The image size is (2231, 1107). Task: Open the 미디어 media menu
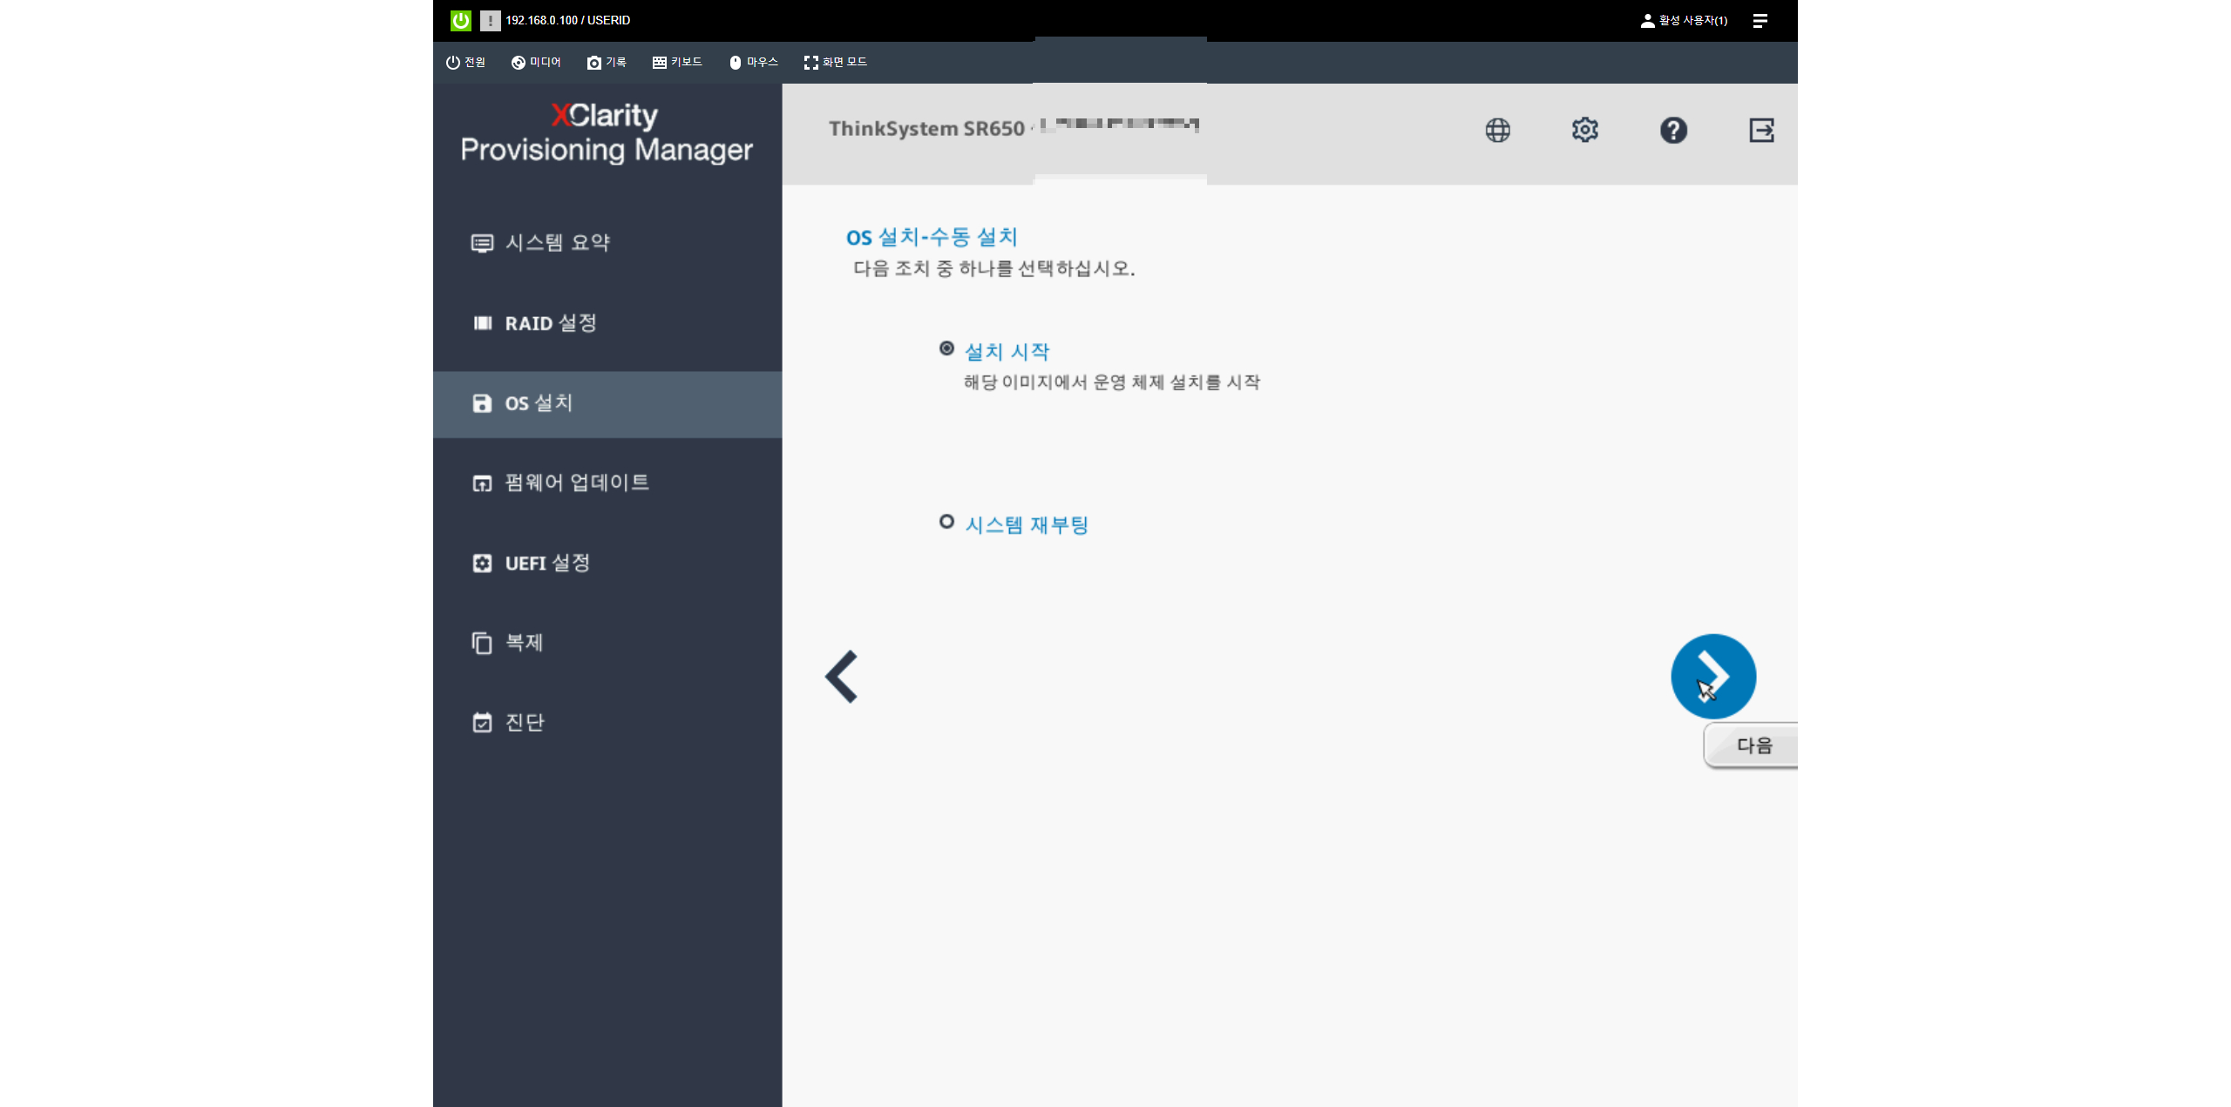click(536, 62)
